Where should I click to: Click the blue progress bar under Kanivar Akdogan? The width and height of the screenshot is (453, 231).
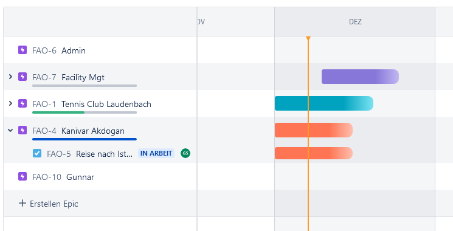coord(85,139)
